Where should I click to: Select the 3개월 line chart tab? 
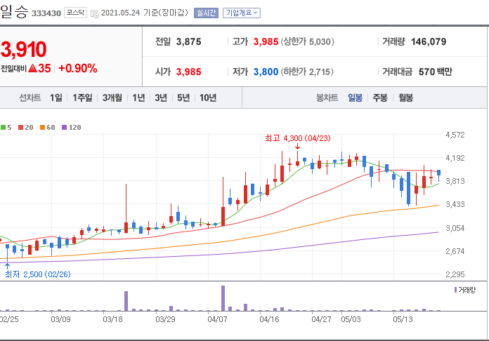pos(112,98)
